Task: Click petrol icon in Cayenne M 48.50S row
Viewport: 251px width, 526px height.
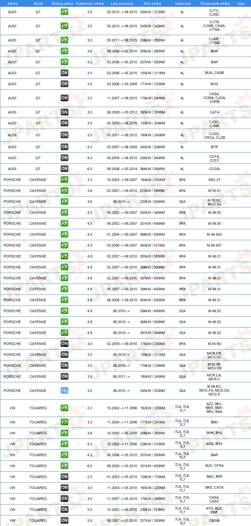Action: coord(65,234)
